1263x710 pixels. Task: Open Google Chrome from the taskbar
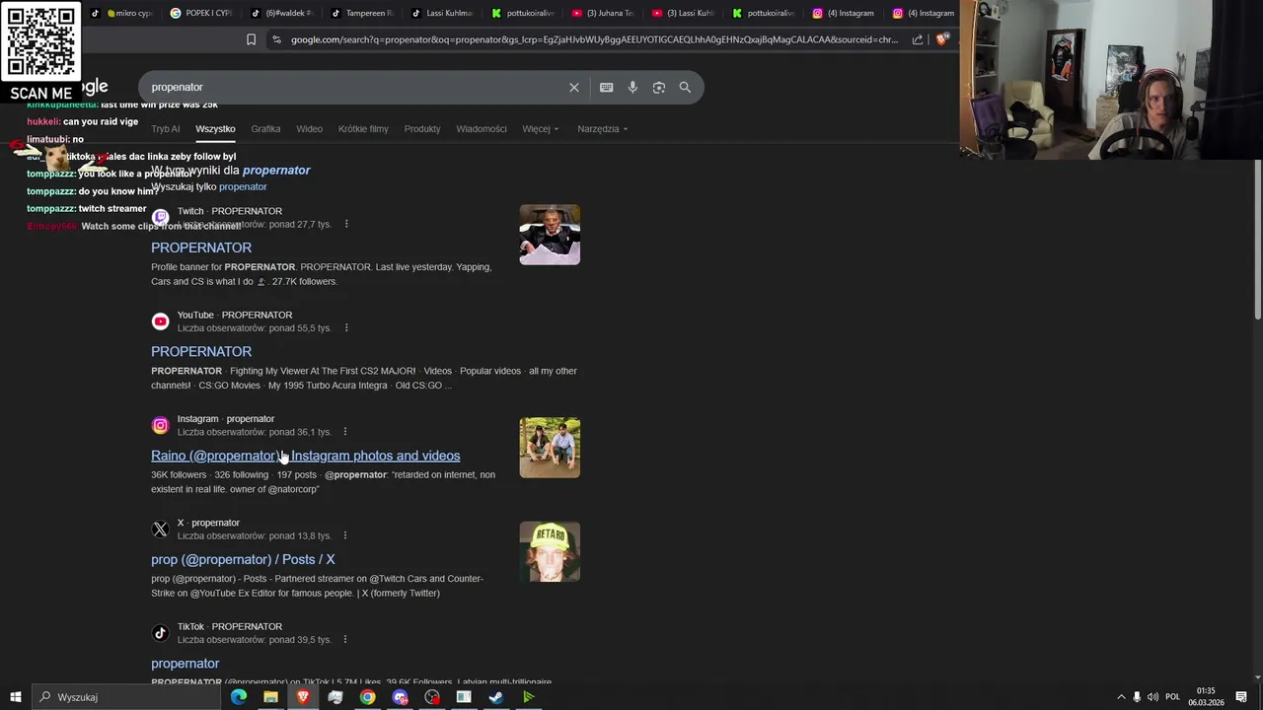click(367, 697)
